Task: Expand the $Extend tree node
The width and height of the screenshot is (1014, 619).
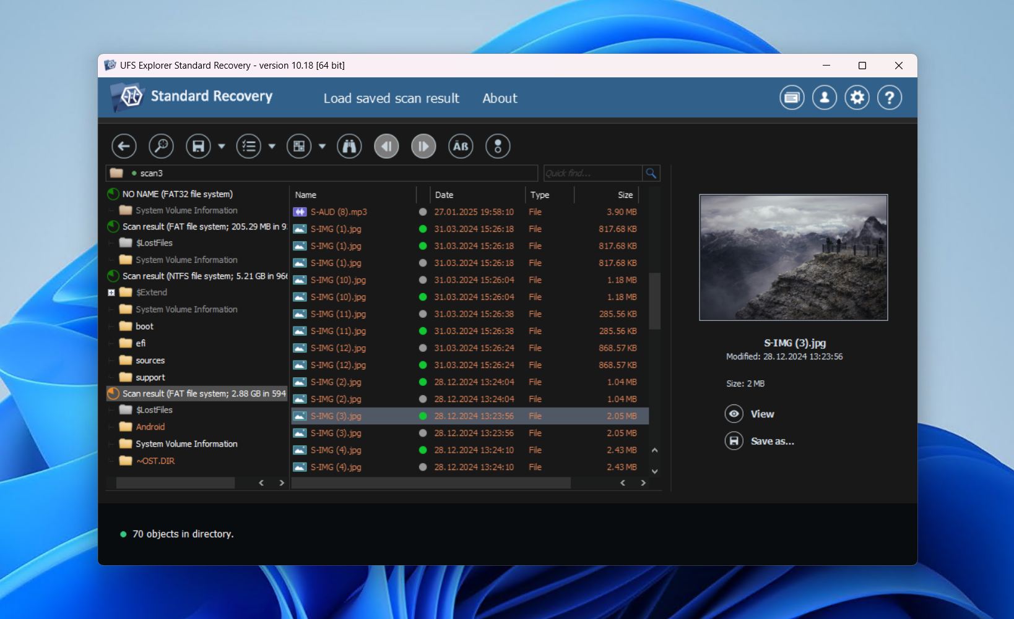Action: coord(111,292)
